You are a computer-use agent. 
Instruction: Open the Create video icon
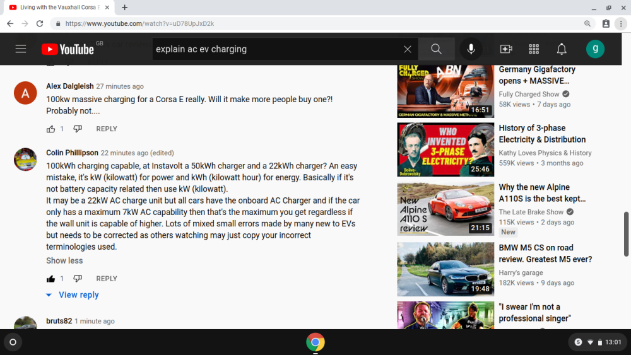click(x=506, y=49)
